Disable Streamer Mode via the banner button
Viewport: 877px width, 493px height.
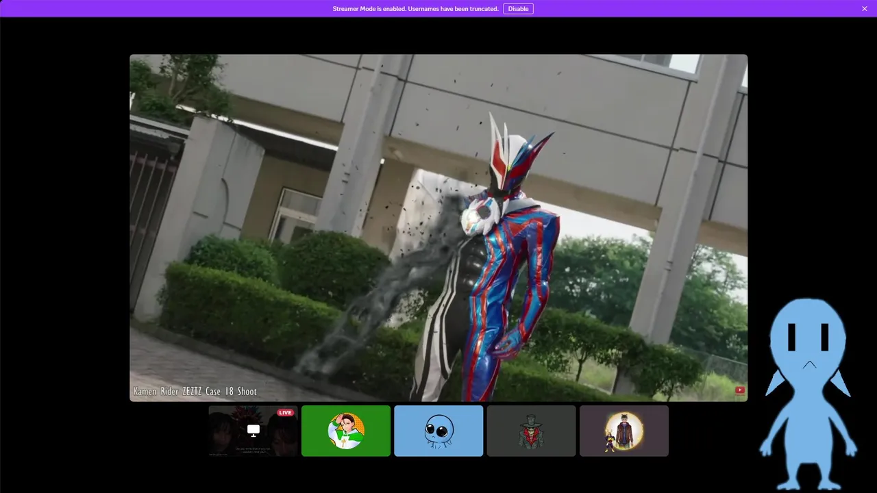tap(518, 9)
